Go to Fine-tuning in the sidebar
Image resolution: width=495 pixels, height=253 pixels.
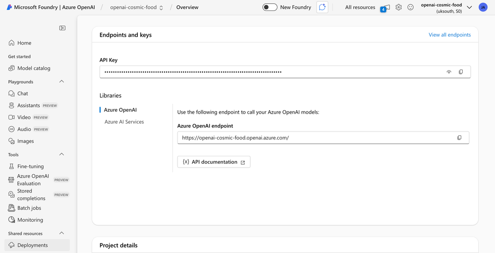pyautogui.click(x=30, y=166)
